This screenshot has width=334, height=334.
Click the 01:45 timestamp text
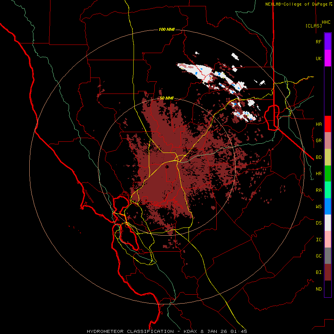click(x=239, y=331)
